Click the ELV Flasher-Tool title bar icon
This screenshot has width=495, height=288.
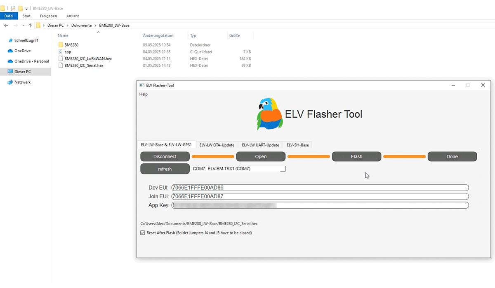tap(142, 85)
